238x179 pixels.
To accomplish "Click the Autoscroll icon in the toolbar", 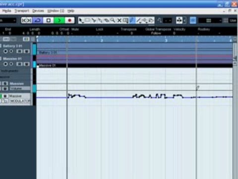I will tap(160, 20).
